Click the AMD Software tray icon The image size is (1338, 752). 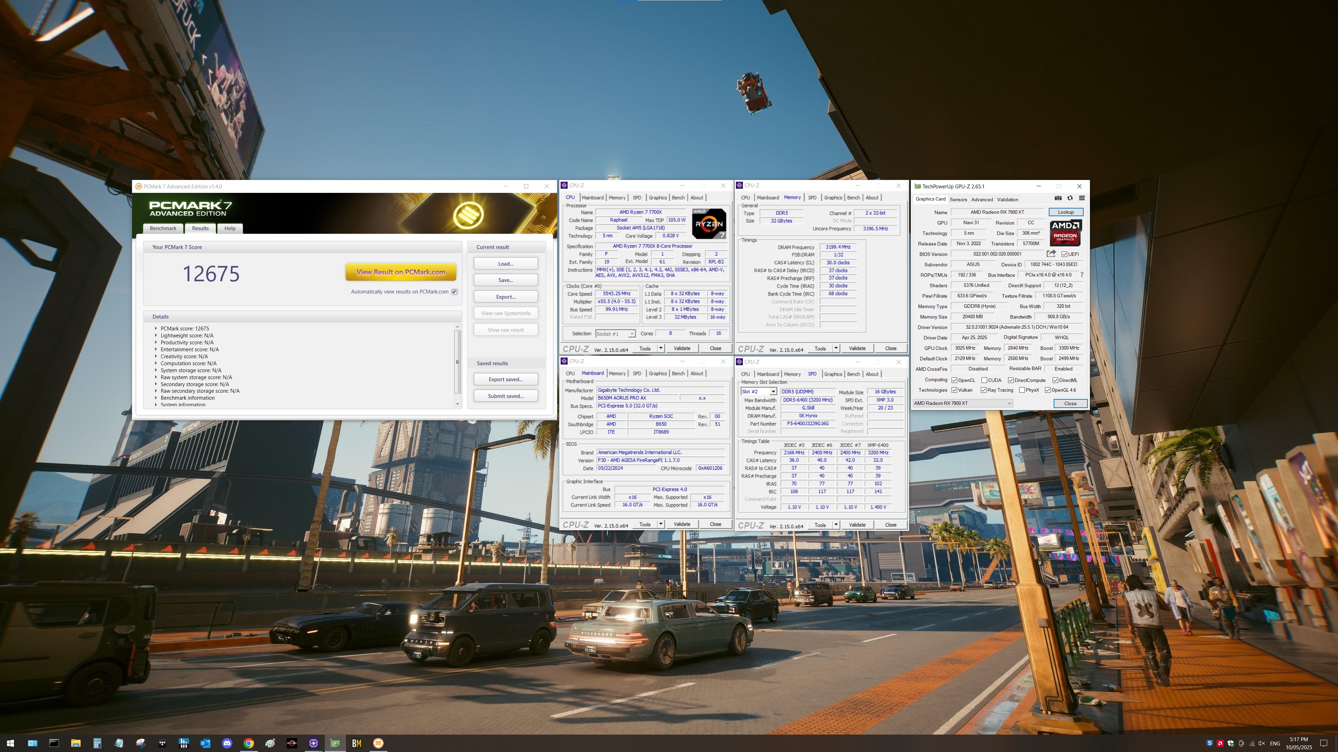[1220, 743]
